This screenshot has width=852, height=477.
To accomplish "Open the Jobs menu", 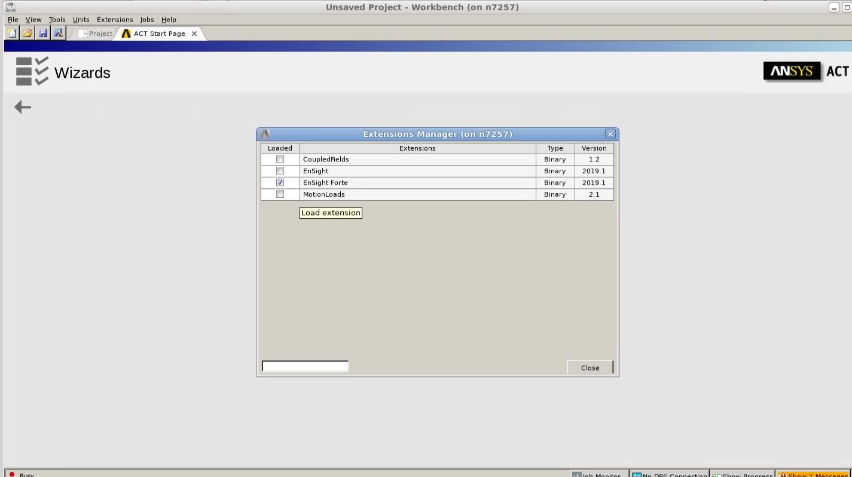I will point(147,20).
